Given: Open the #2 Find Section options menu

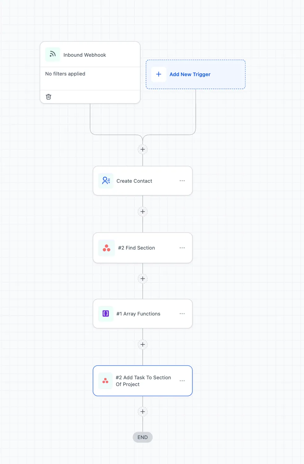Looking at the screenshot, I should pos(182,248).
